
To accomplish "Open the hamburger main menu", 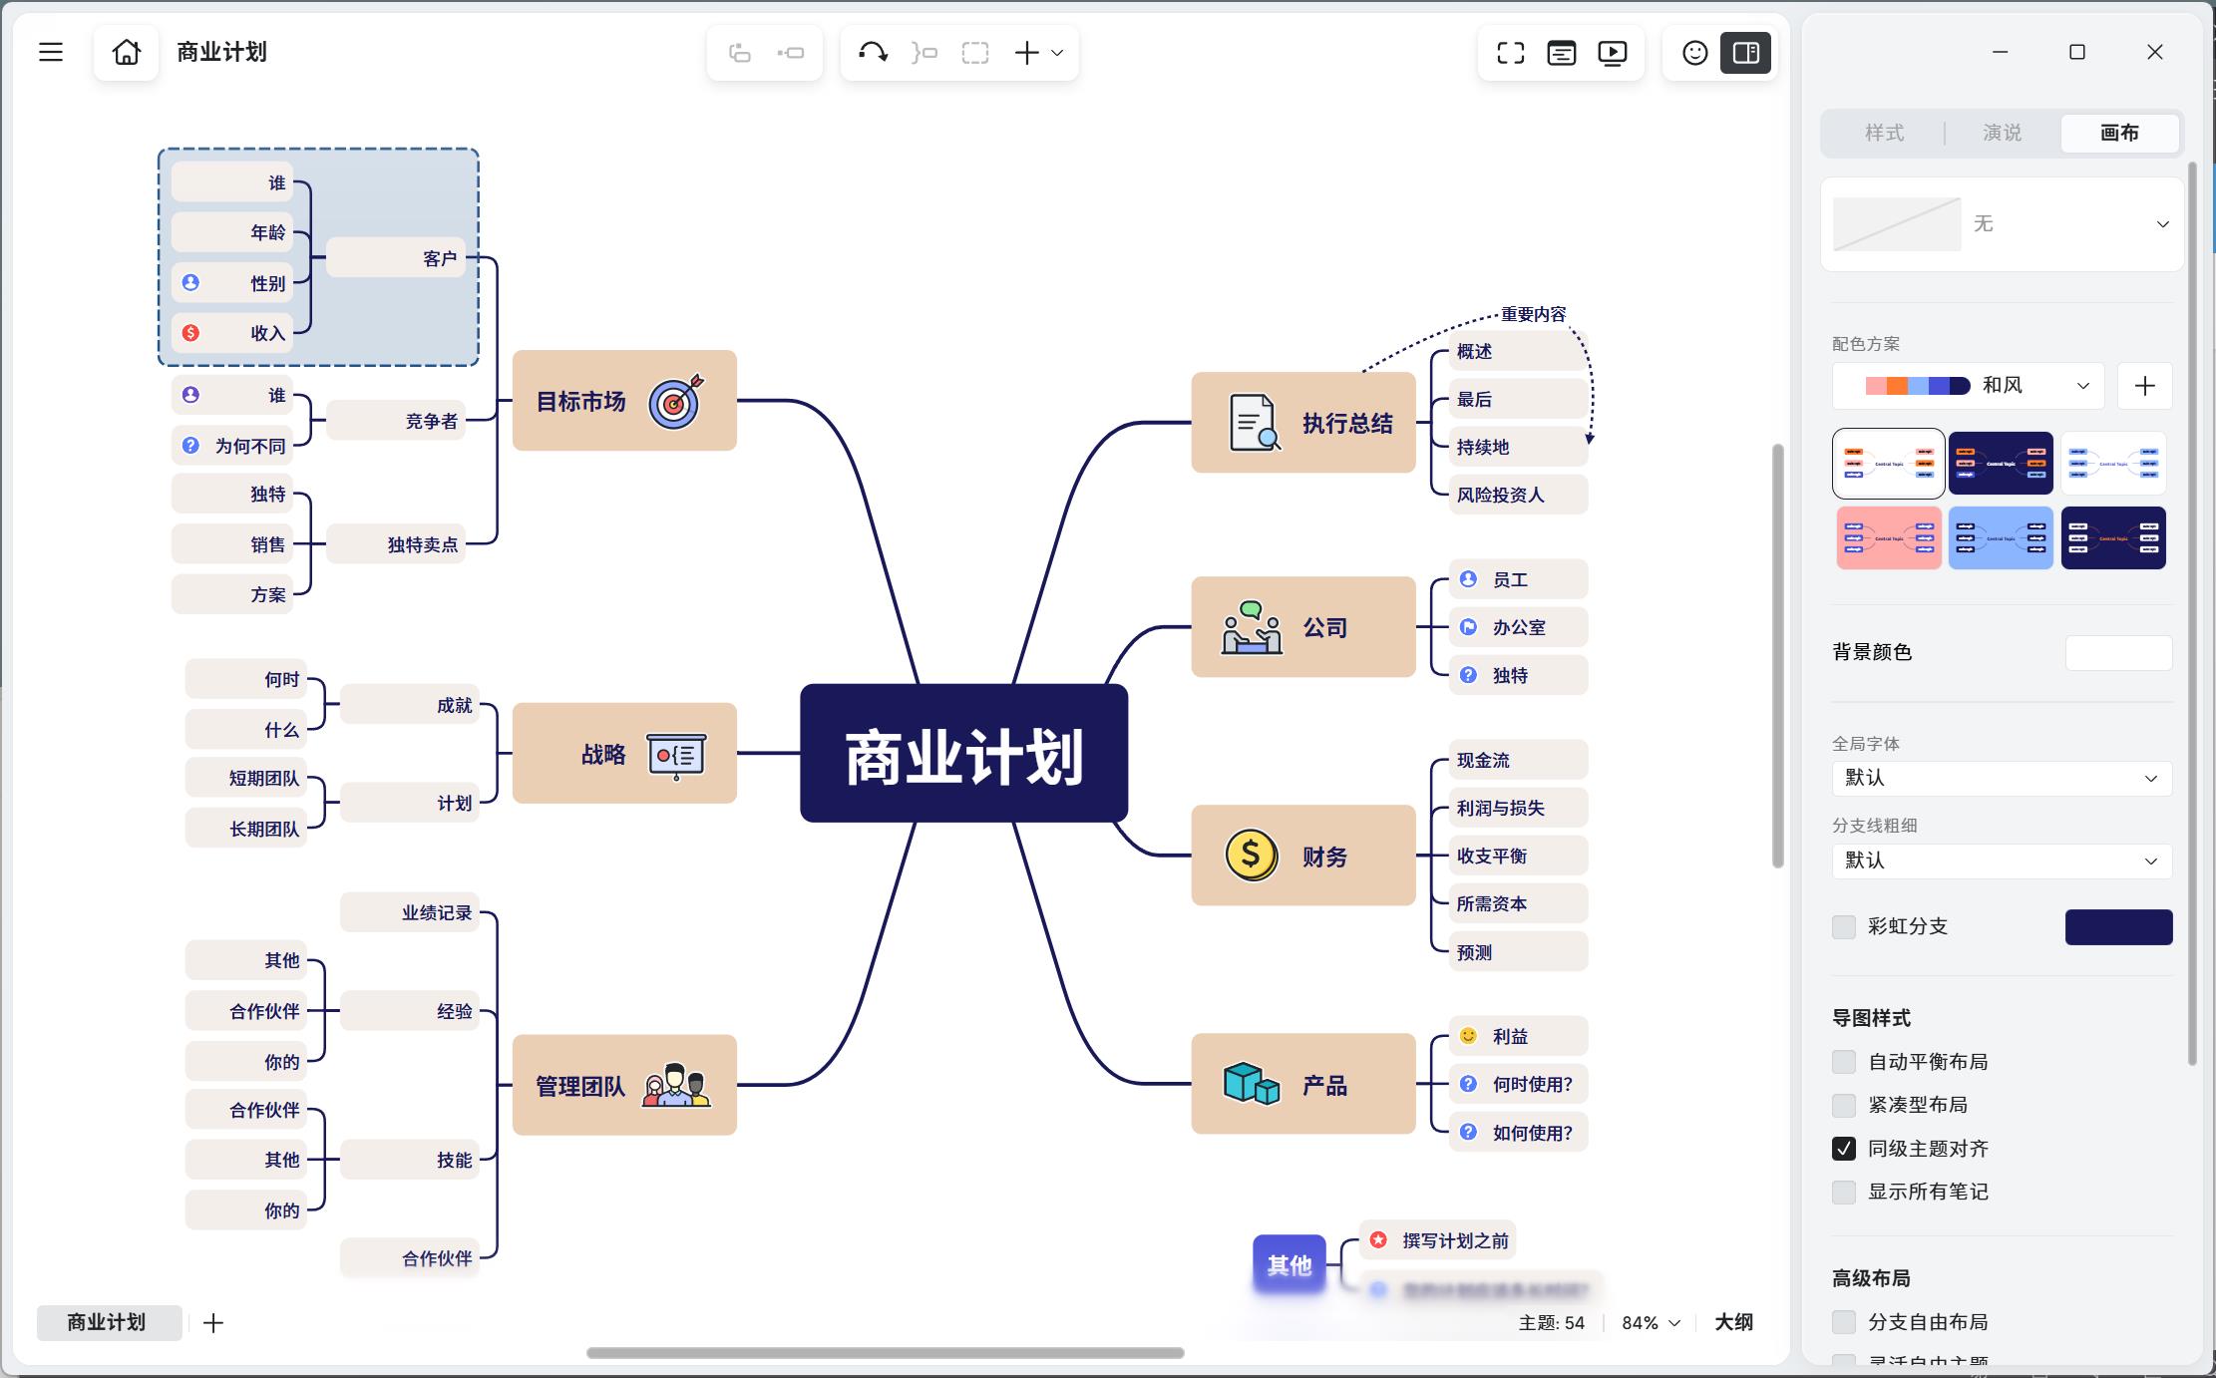I will pos(51,52).
